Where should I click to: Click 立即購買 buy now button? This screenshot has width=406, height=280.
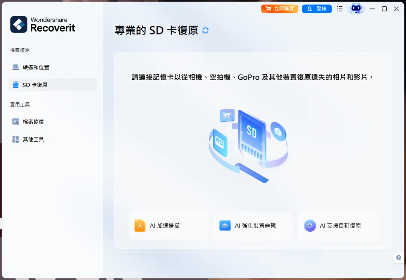pos(279,9)
